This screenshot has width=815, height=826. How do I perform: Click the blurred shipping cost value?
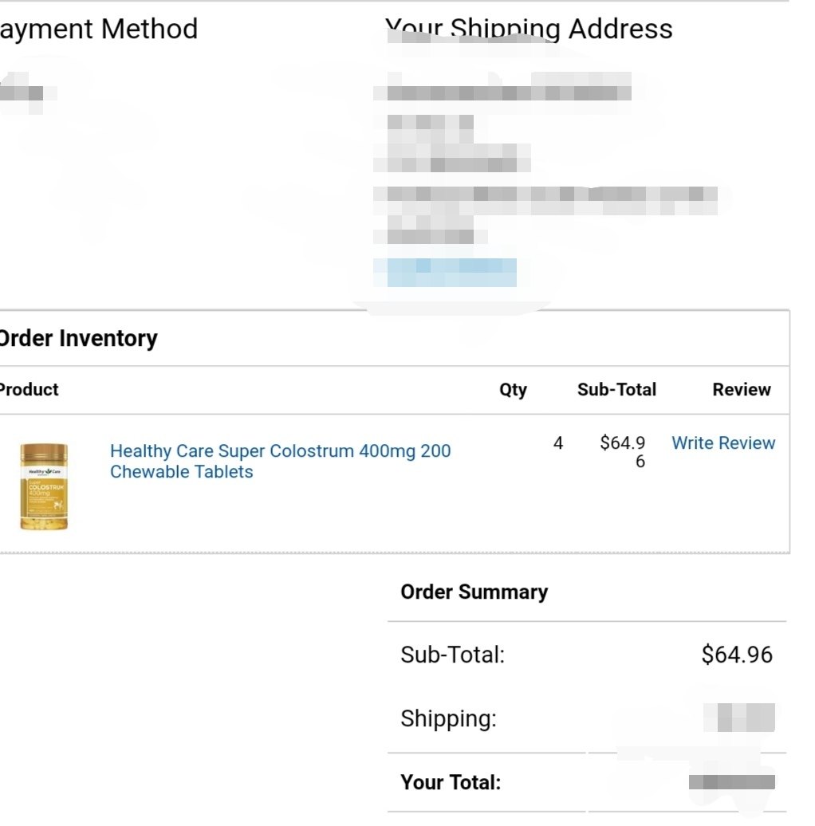[739, 718]
